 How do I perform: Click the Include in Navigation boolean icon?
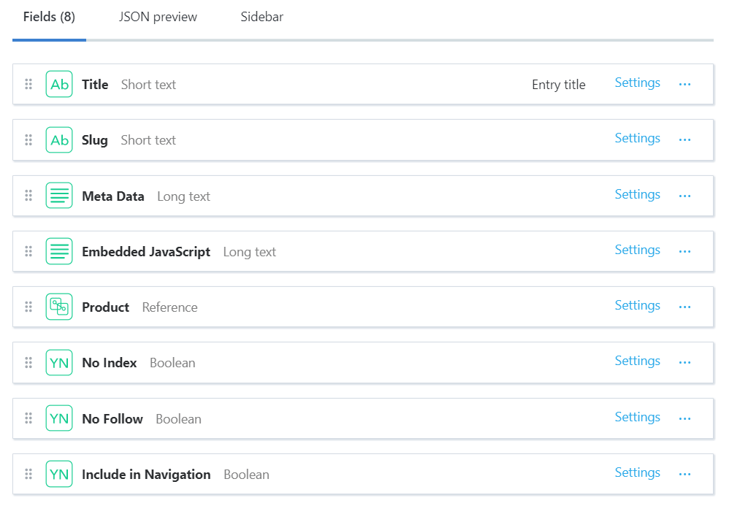click(x=59, y=475)
